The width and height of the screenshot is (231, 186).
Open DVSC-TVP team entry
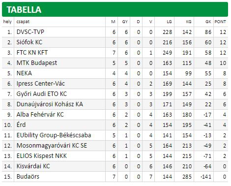click(x=30, y=32)
